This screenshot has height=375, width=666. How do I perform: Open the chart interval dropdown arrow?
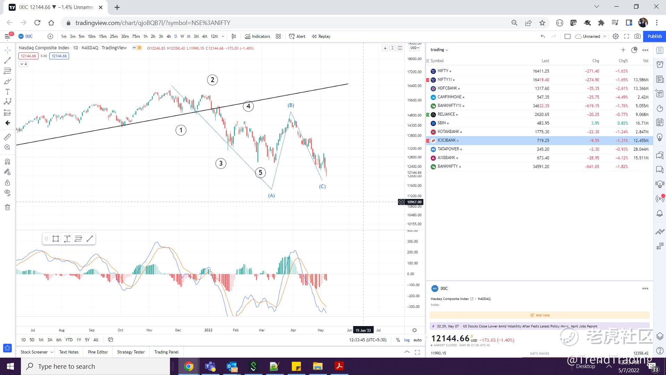[223, 36]
